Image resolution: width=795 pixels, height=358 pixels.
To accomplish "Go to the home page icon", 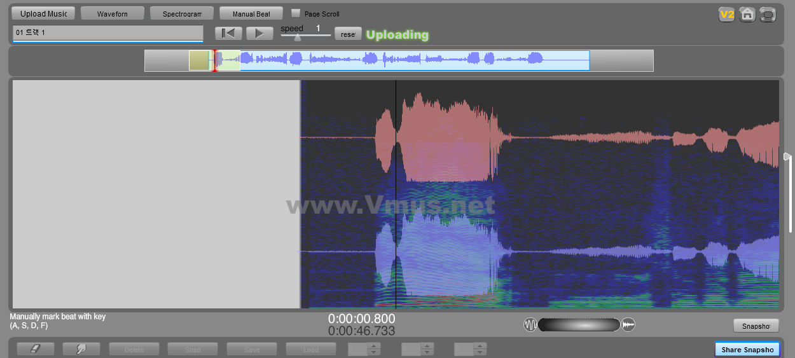I will coord(747,15).
